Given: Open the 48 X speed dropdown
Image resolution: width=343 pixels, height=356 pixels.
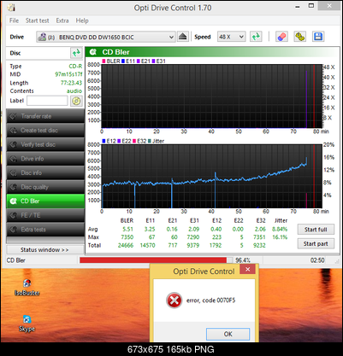Looking at the screenshot, I should pos(231,37).
